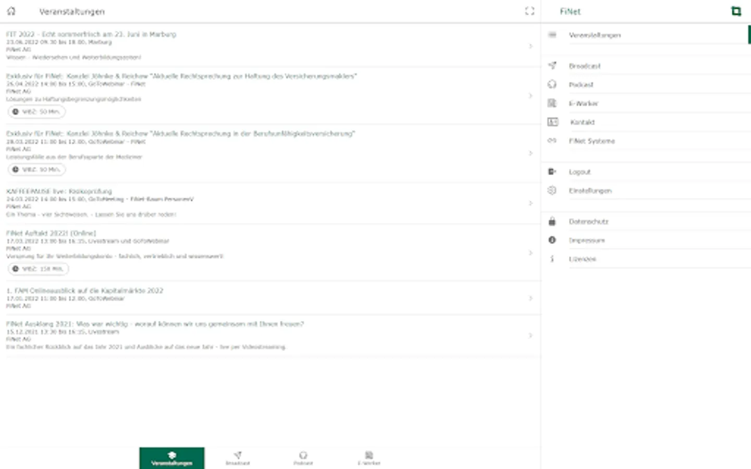Open the FiNet Auftakt 2022 row chevron
The image size is (751, 469).
pos(531,253)
